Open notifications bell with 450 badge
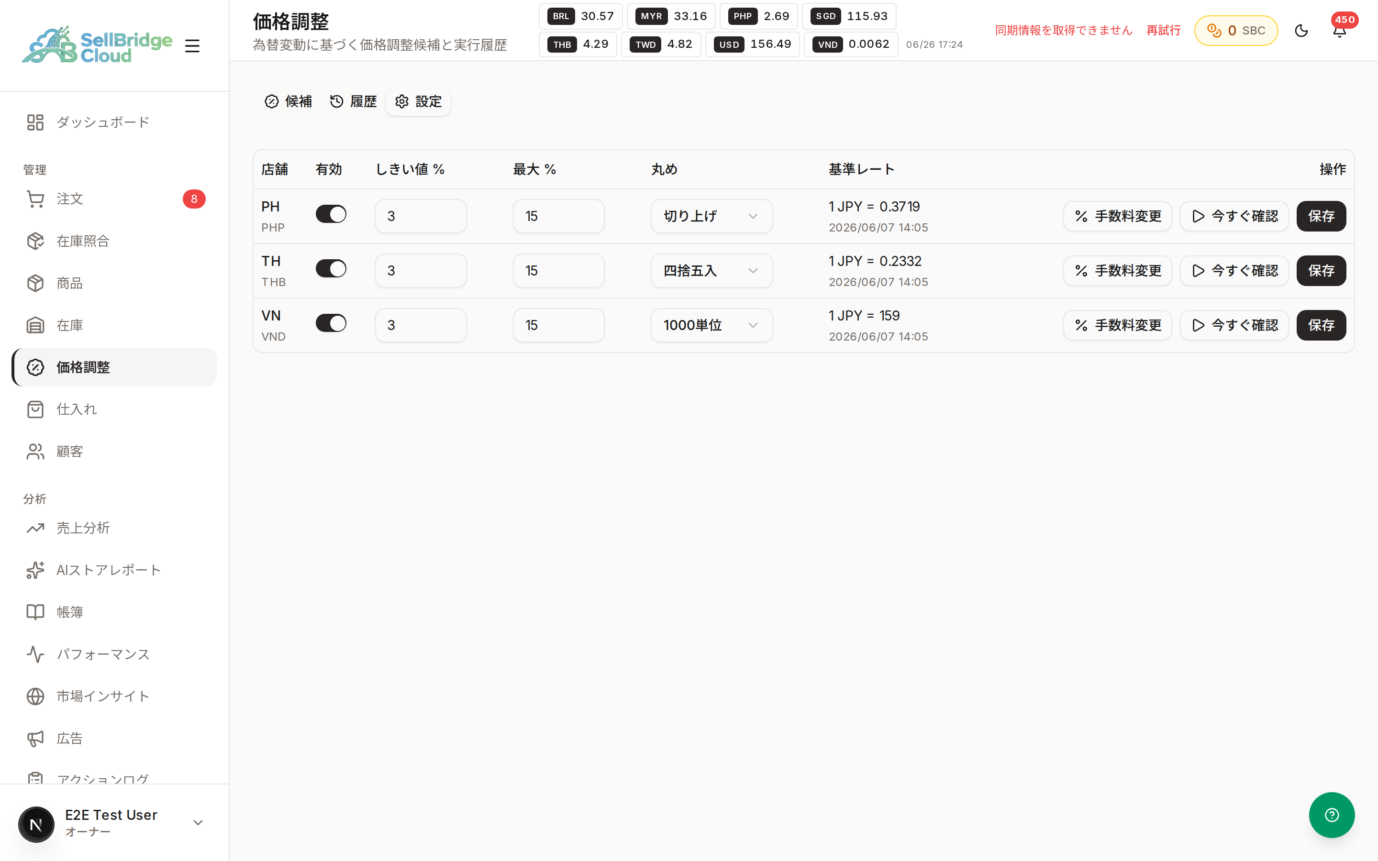1378x861 pixels. [1339, 30]
